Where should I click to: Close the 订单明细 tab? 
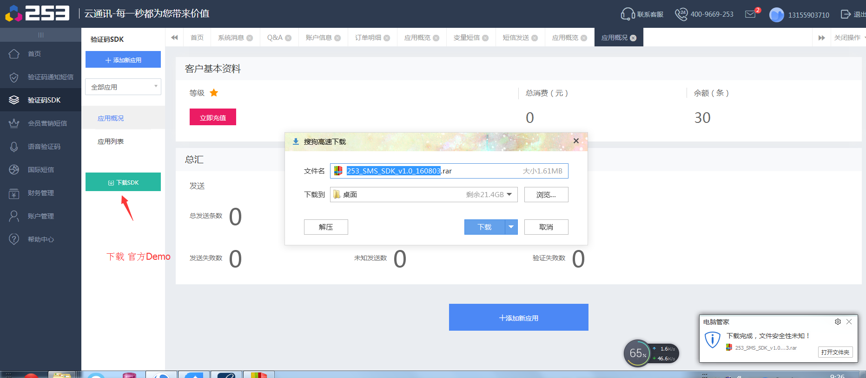[x=387, y=38]
